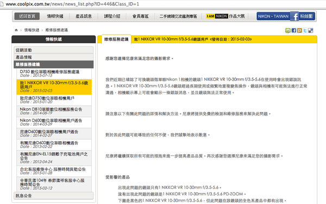Share the article on Plurk

point(299,30)
